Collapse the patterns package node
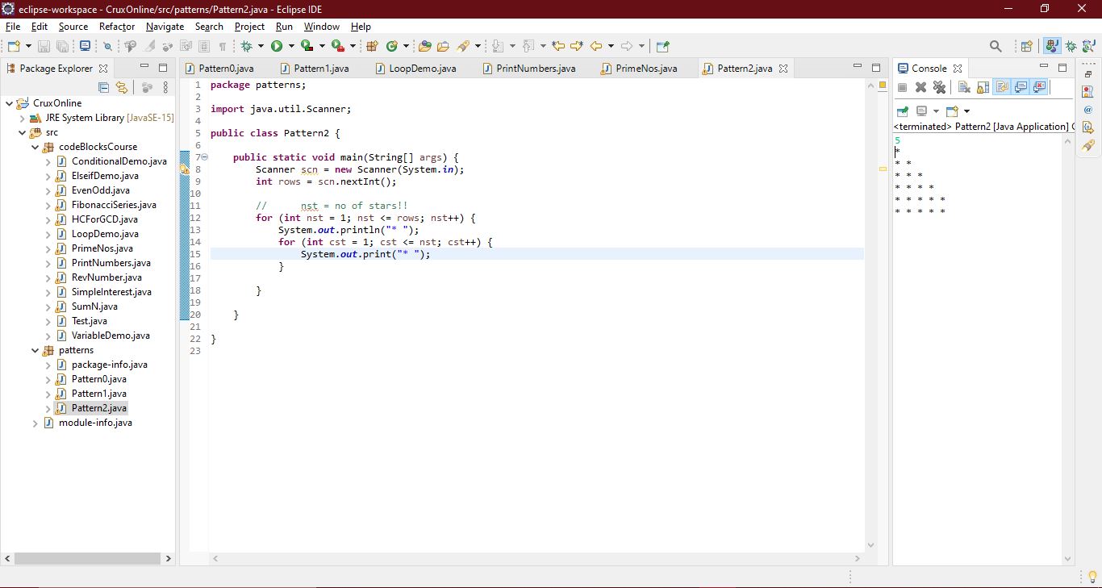This screenshot has width=1102, height=588. click(35, 350)
